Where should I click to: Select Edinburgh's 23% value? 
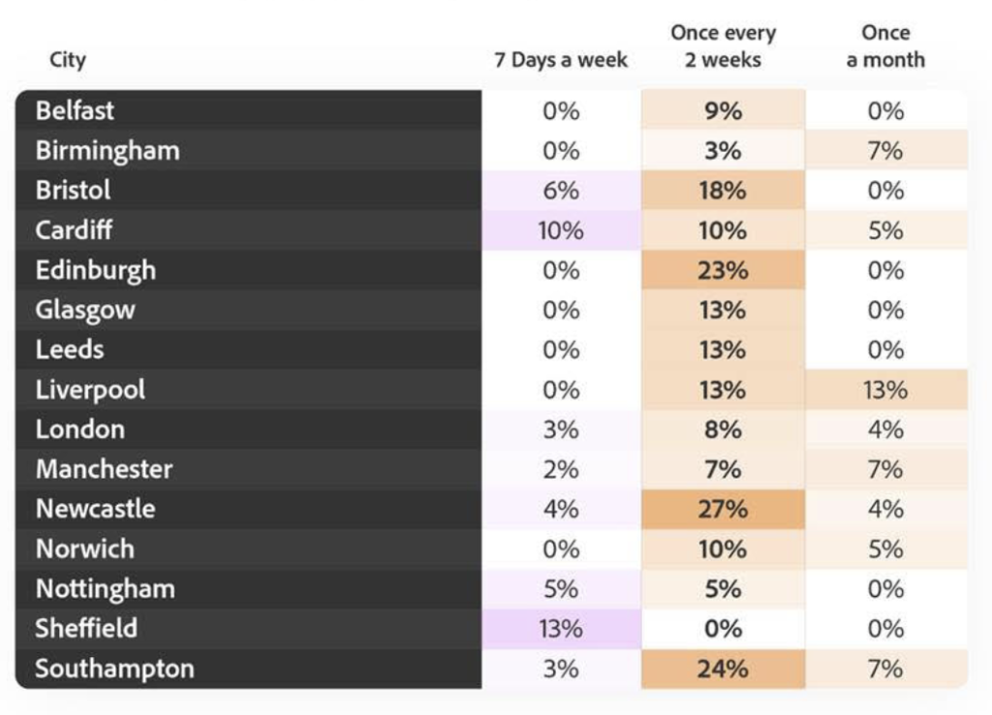(723, 270)
